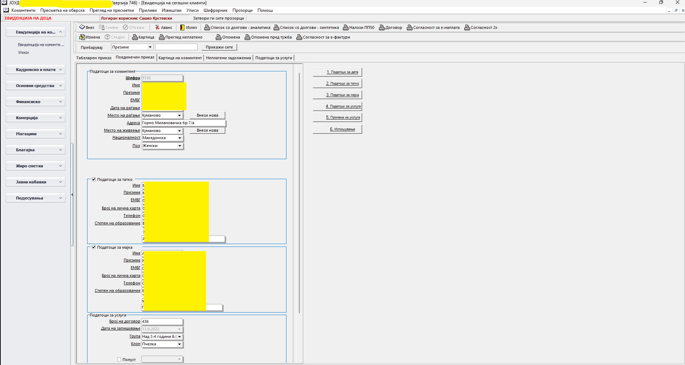
Task: Toggle Податоци за мајка checkbox
Action: point(94,247)
